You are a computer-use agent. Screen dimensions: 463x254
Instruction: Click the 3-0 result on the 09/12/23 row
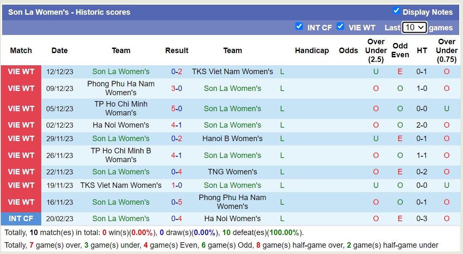pos(177,89)
